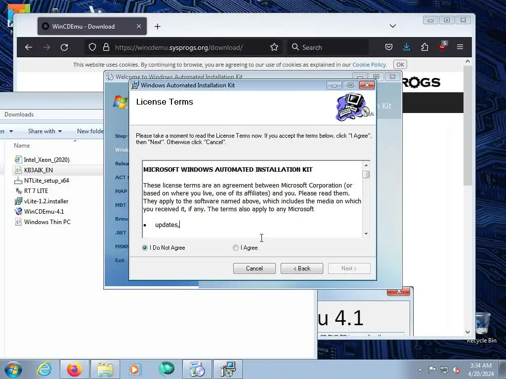Select Intel_Xeon_(2020) file
This screenshot has height=379, width=506.
pyautogui.click(x=46, y=159)
